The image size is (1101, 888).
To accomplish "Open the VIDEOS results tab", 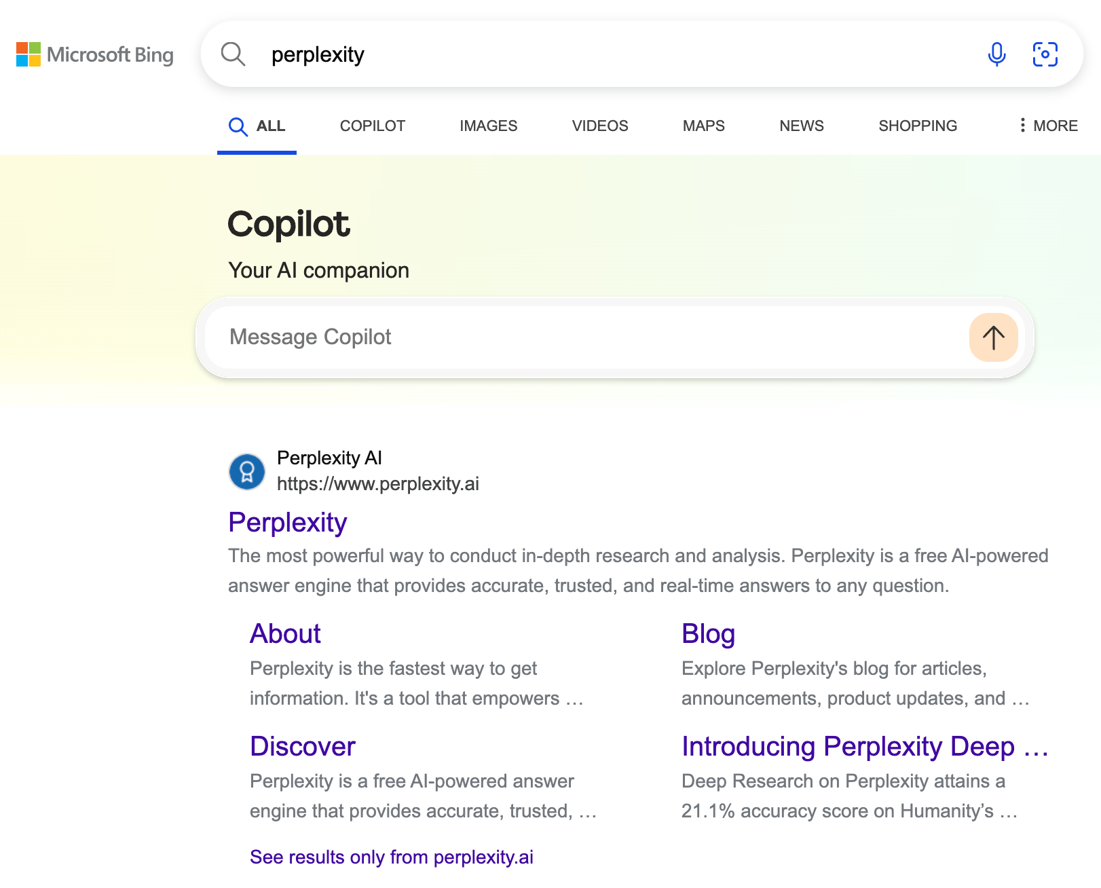I will coord(599,126).
